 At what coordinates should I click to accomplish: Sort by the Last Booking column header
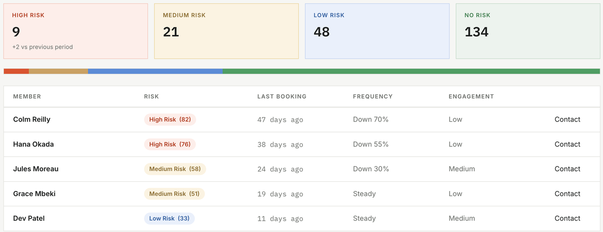282,96
